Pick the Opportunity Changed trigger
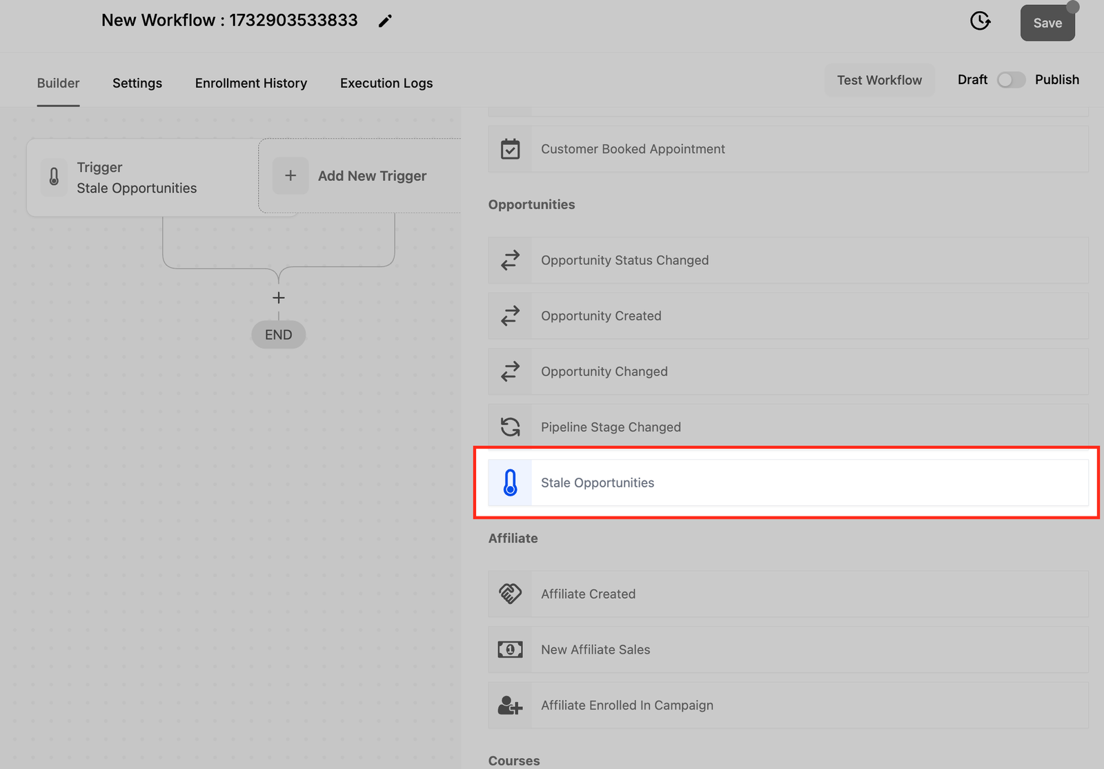The height and width of the screenshot is (769, 1104). pyautogui.click(x=604, y=371)
